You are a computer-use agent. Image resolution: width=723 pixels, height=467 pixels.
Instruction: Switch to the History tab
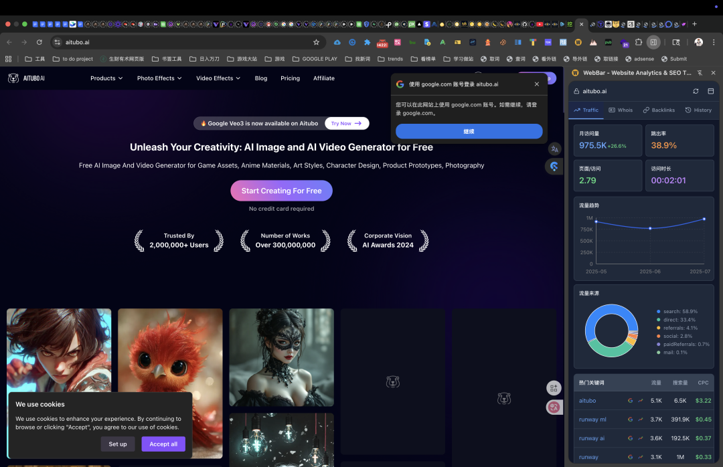(x=698, y=110)
